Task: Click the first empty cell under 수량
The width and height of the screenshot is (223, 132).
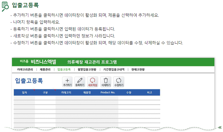Action: [129, 98]
